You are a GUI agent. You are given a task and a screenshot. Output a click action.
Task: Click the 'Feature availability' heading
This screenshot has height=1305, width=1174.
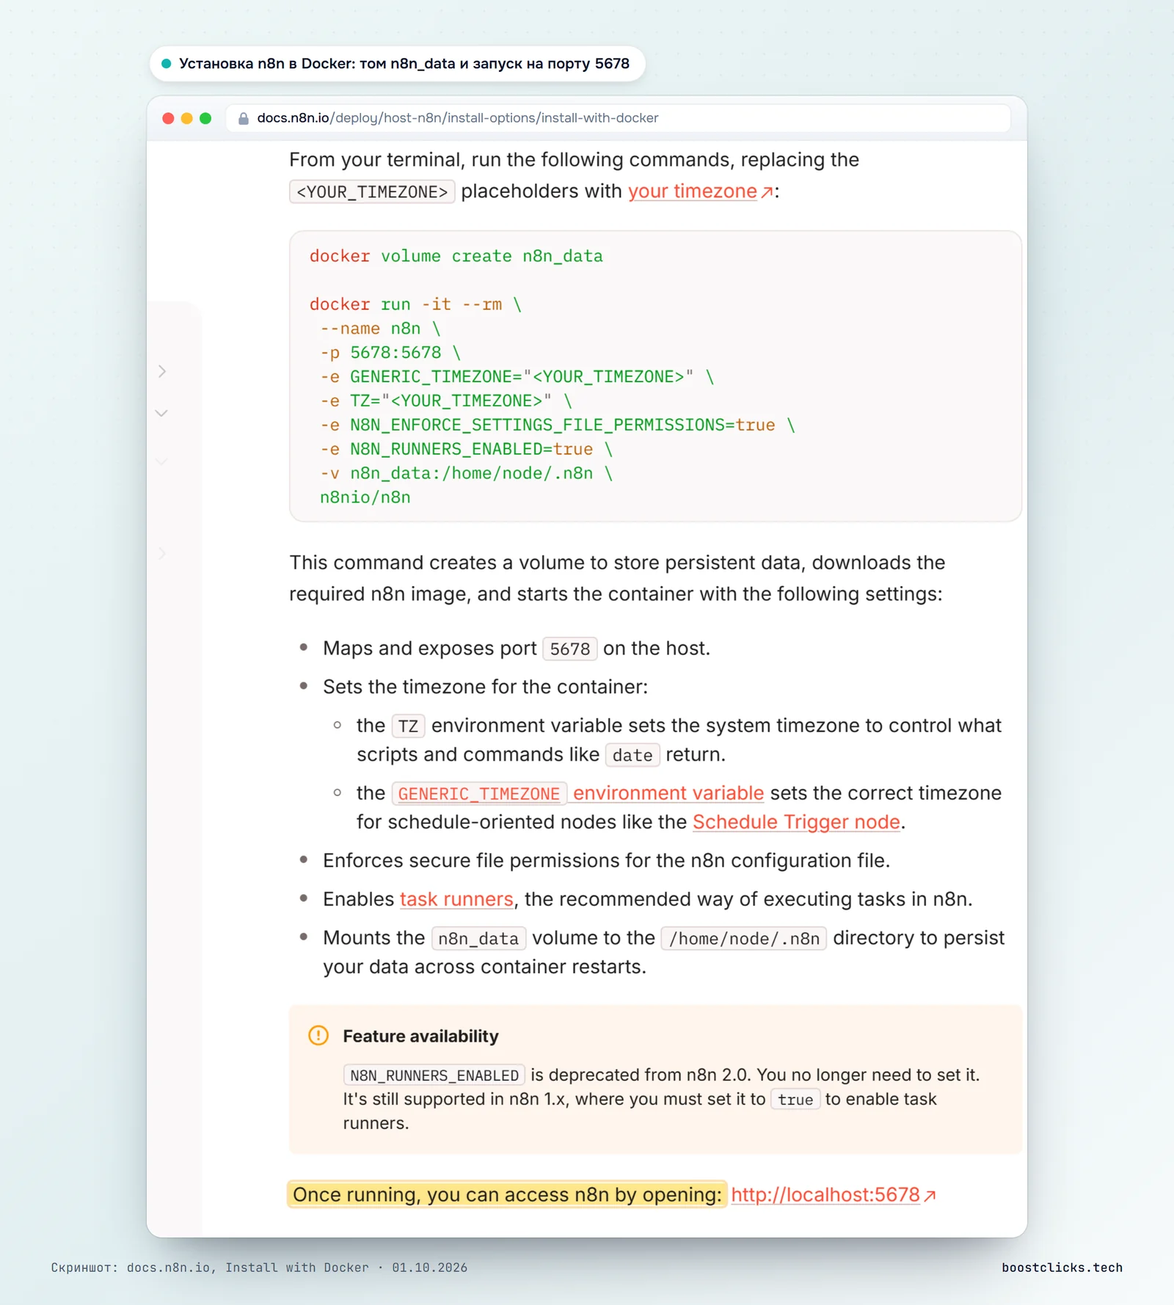[x=421, y=1036]
